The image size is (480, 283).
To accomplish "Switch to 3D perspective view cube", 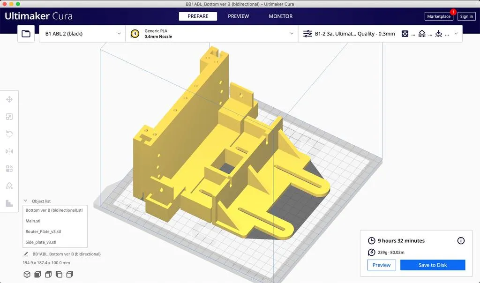I will [27, 274].
